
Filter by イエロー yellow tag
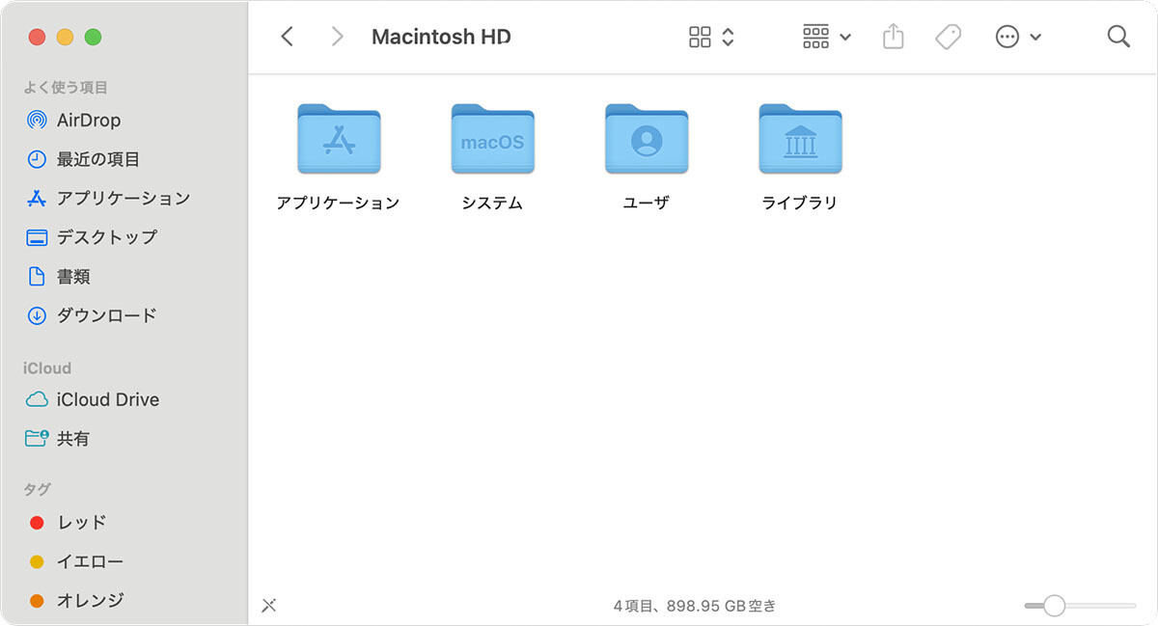click(x=77, y=561)
